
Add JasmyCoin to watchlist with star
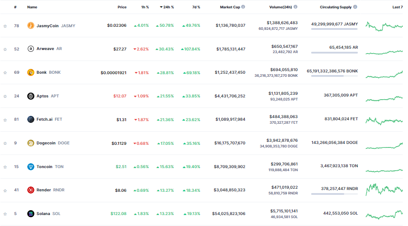point(5,26)
